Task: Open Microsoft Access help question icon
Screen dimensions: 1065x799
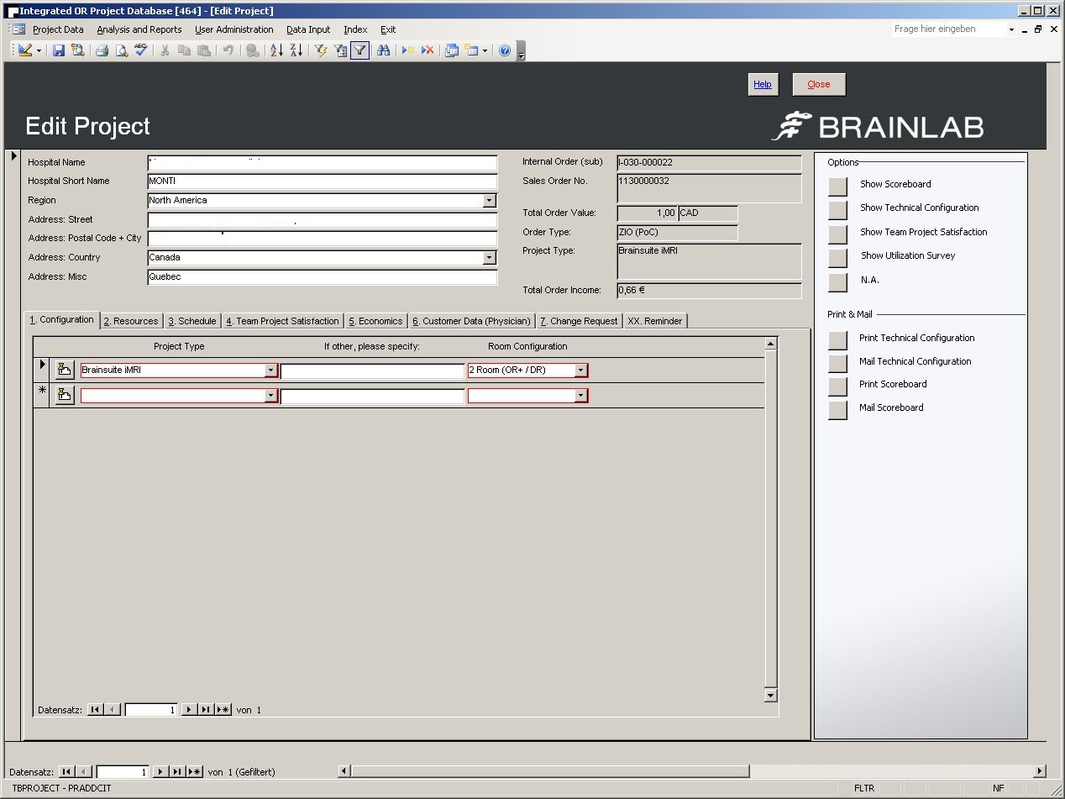Action: [505, 50]
